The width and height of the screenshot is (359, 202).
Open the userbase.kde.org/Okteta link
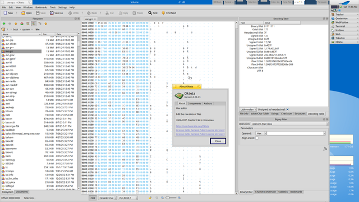(192, 126)
